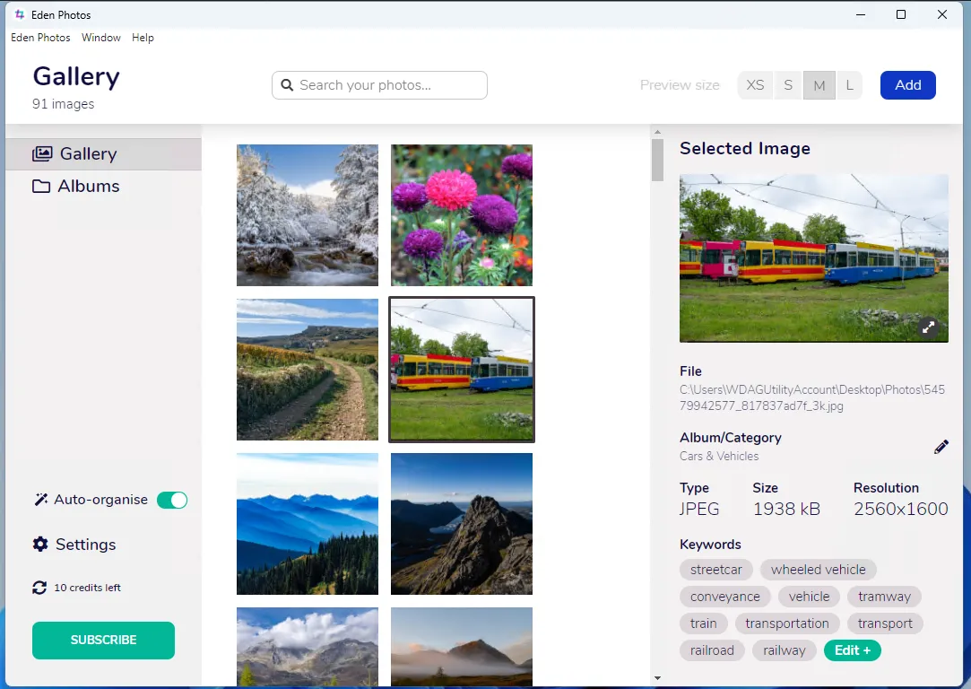This screenshot has width=971, height=689.
Task: Click the Albums folder icon in sidebar
Action: pos(41,187)
